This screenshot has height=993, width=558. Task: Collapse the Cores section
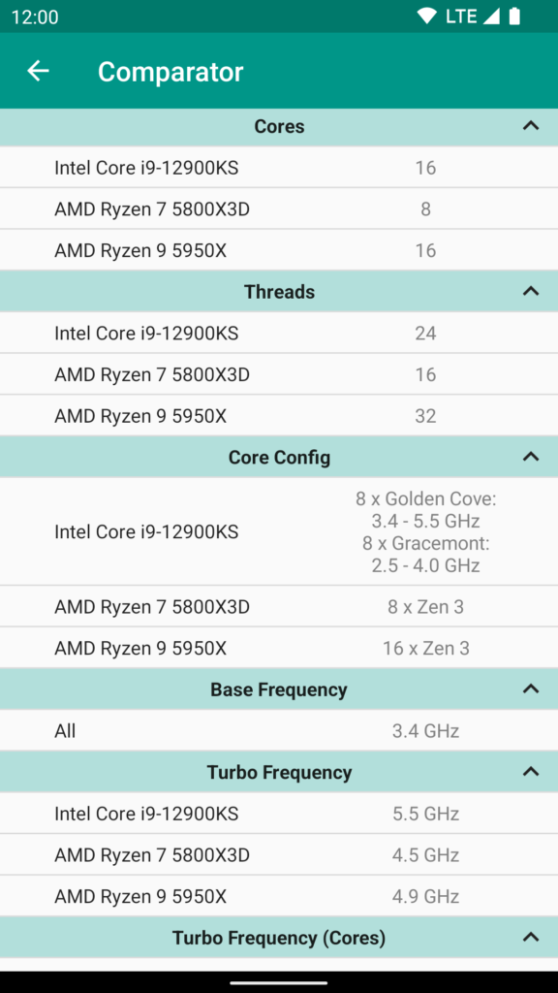point(530,126)
